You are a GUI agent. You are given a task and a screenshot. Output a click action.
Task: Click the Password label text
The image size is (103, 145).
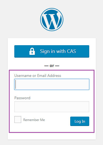(22, 98)
